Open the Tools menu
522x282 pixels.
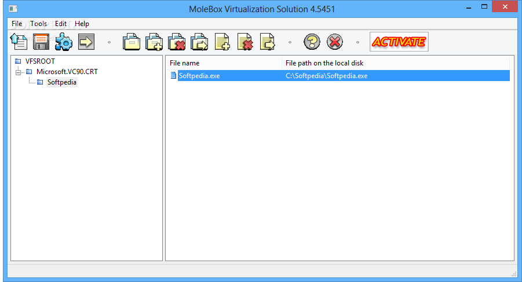pos(39,24)
